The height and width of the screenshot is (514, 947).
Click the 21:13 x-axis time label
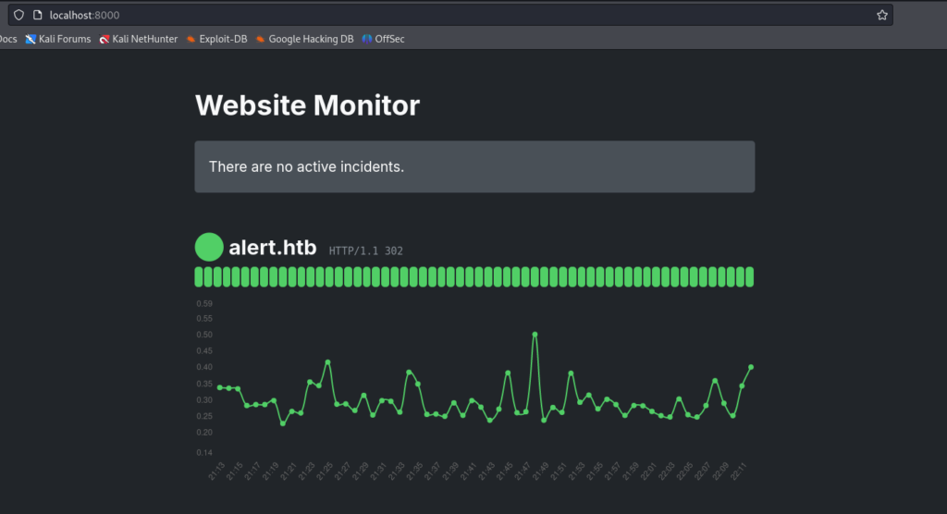216,471
